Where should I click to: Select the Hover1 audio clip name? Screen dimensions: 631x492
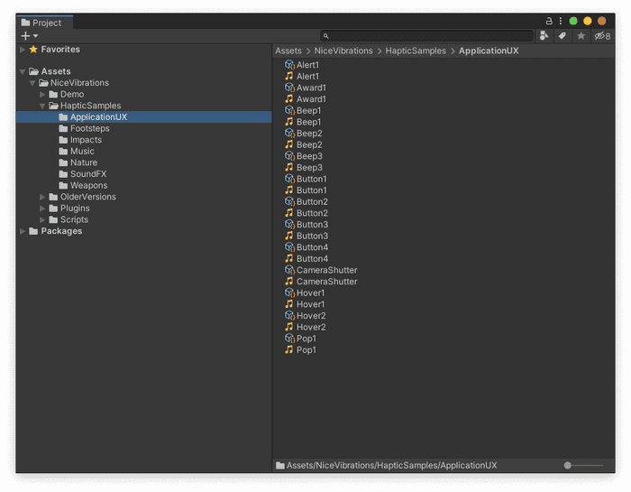point(310,304)
